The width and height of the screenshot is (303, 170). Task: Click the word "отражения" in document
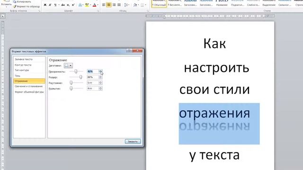point(214,113)
